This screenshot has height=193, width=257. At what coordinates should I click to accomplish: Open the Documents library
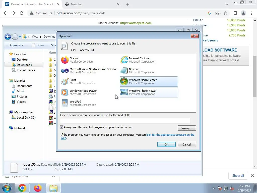tap(24, 86)
